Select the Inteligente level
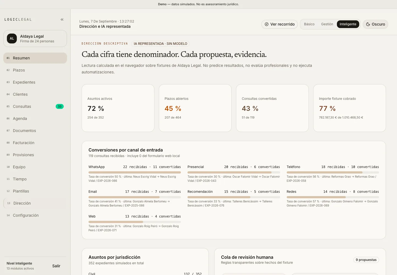The width and height of the screenshot is (397, 275). [348, 24]
